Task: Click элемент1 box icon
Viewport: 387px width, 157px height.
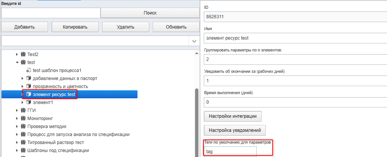Action: point(29,102)
